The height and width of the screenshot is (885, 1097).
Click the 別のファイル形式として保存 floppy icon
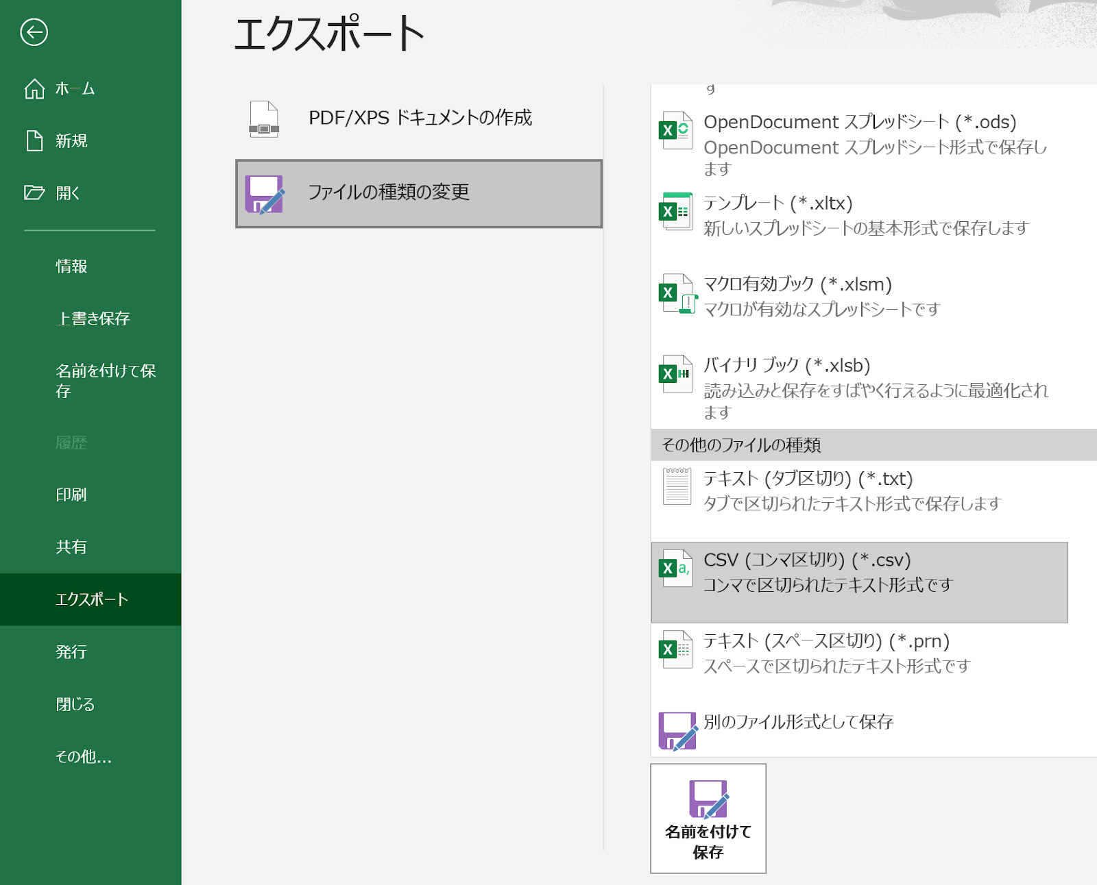pyautogui.click(x=678, y=731)
